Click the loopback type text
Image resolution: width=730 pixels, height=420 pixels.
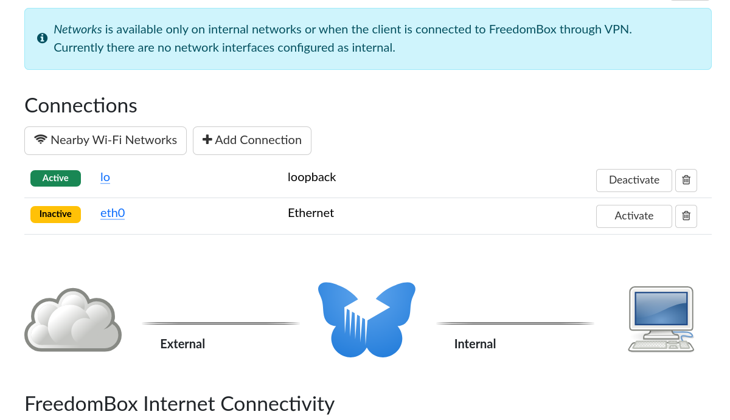coord(312,177)
